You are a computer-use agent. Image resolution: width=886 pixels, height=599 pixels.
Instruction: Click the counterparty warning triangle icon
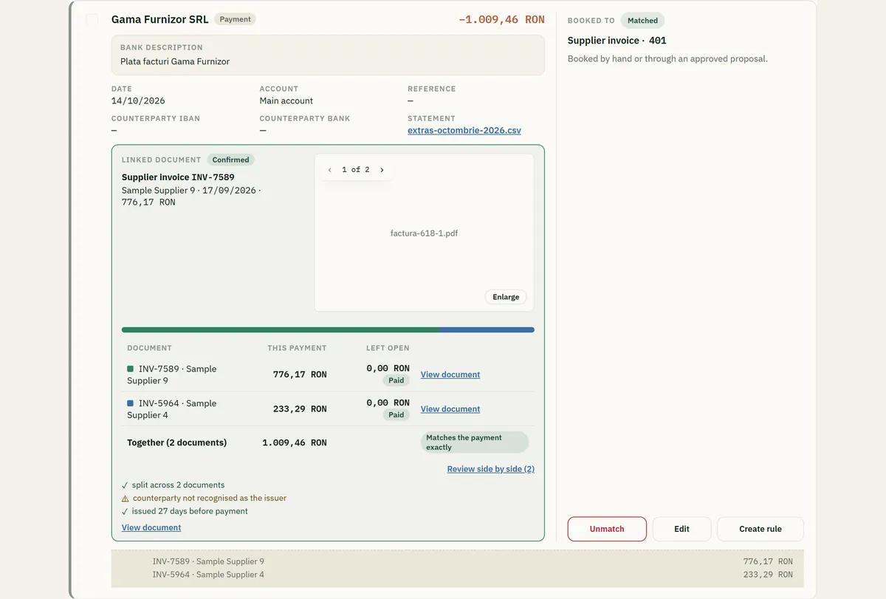click(x=125, y=499)
